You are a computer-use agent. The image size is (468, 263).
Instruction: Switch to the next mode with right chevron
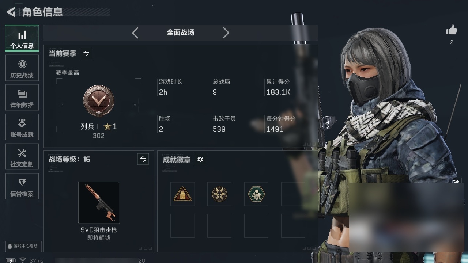(x=226, y=33)
